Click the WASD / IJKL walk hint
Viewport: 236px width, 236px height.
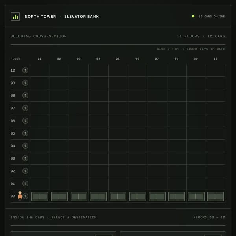191,50
